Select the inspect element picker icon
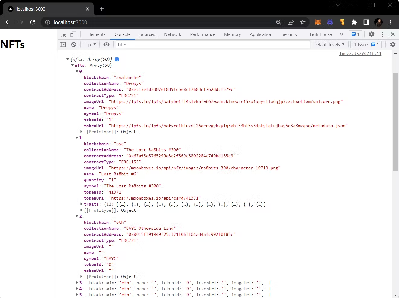This screenshot has height=298, width=399. click(63, 34)
